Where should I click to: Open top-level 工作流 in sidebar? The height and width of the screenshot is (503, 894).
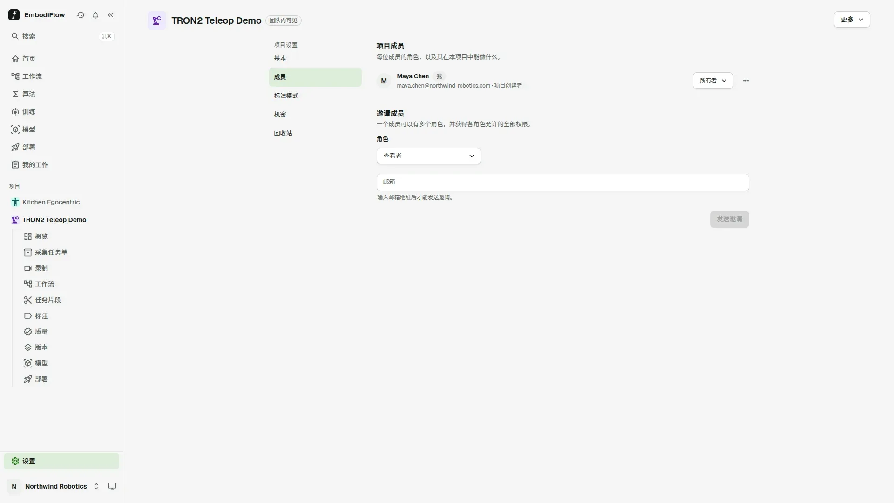coord(61,76)
